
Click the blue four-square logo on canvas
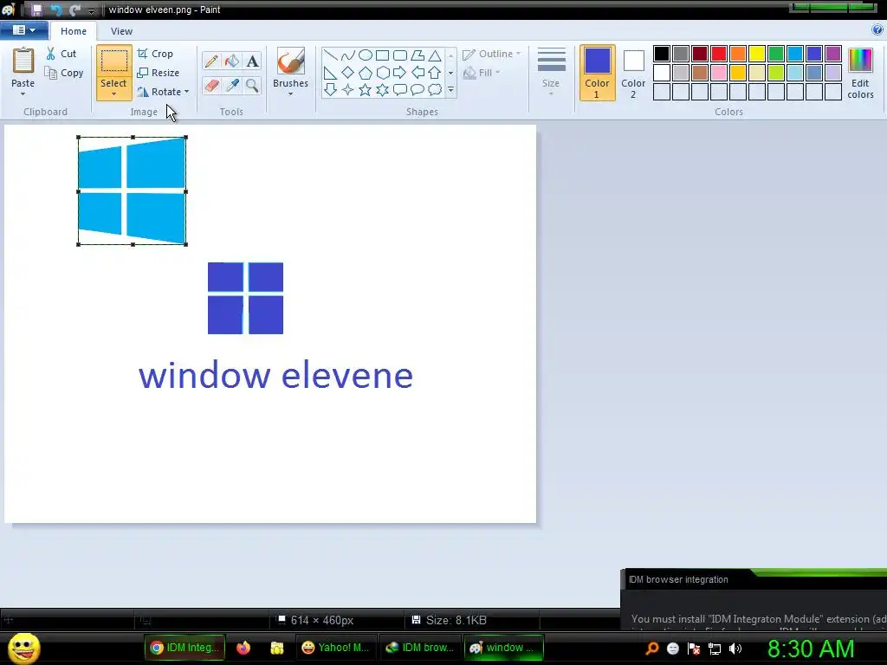click(245, 298)
